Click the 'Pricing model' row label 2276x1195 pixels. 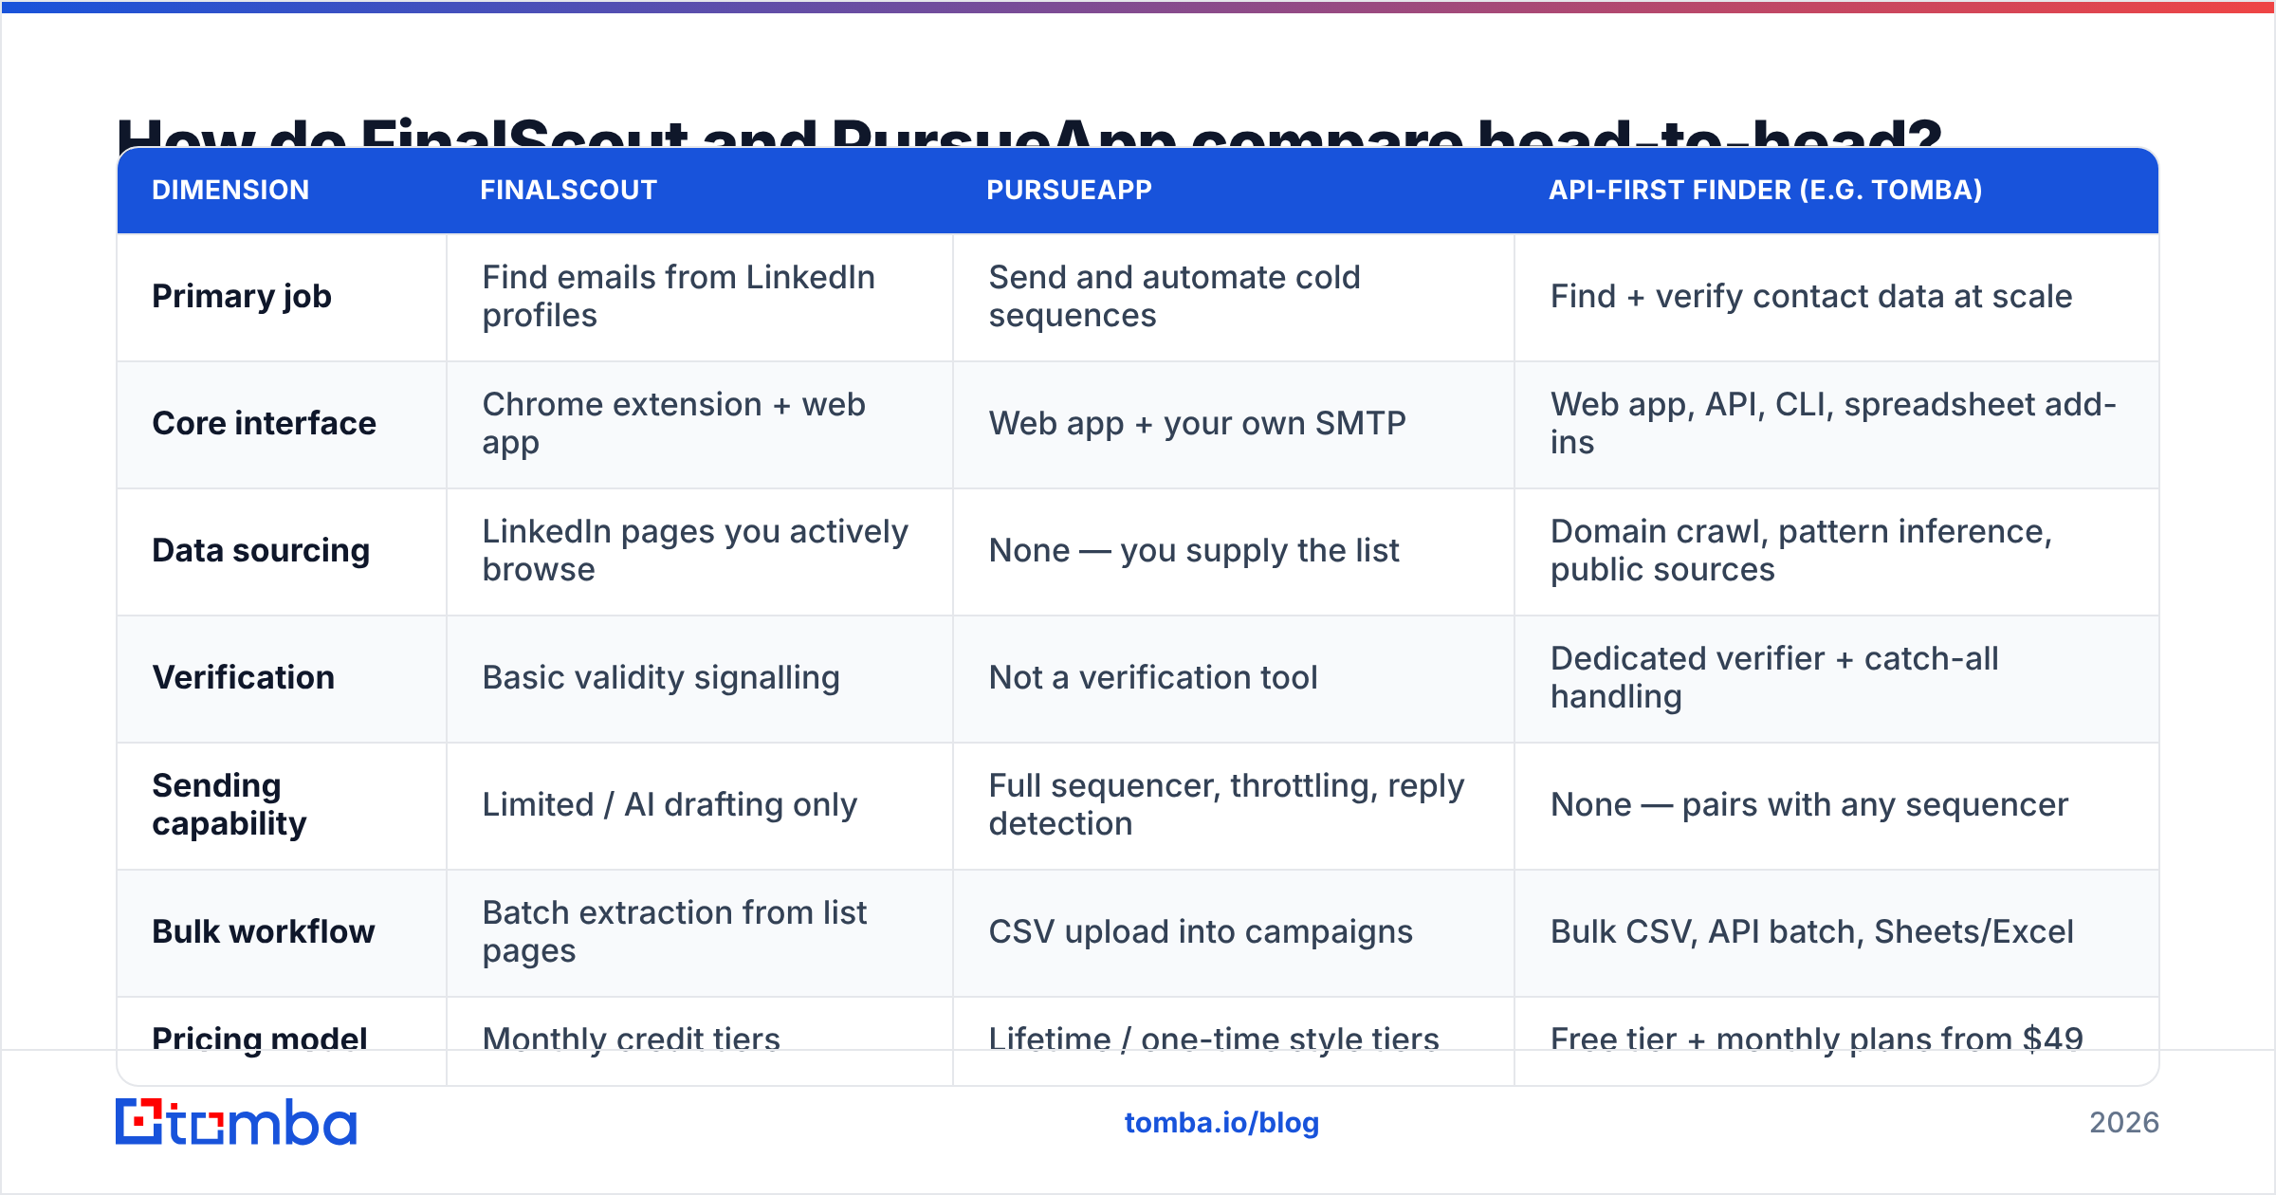(x=260, y=1039)
